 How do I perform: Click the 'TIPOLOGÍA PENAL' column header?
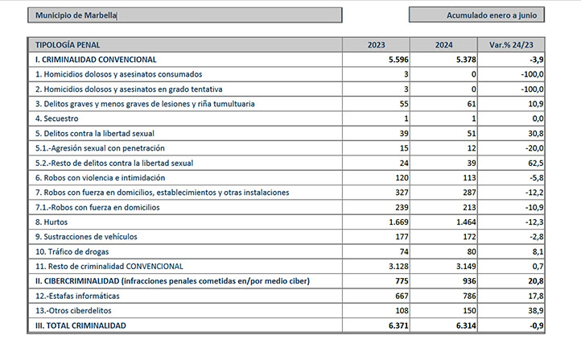coord(185,45)
